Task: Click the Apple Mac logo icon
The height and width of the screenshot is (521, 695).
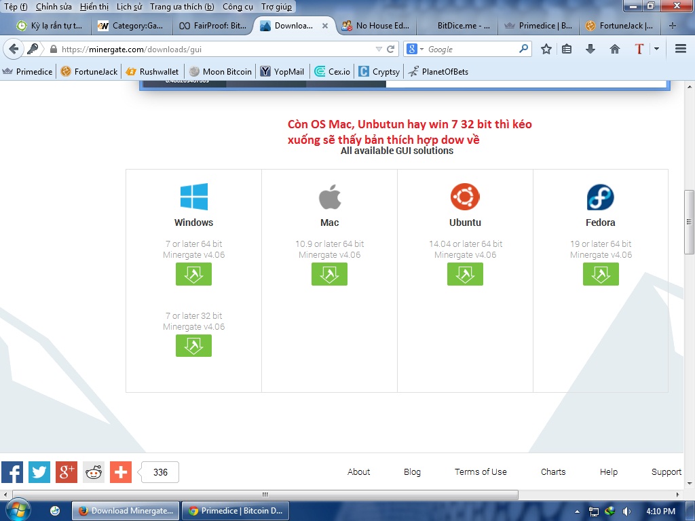Action: [x=330, y=197]
